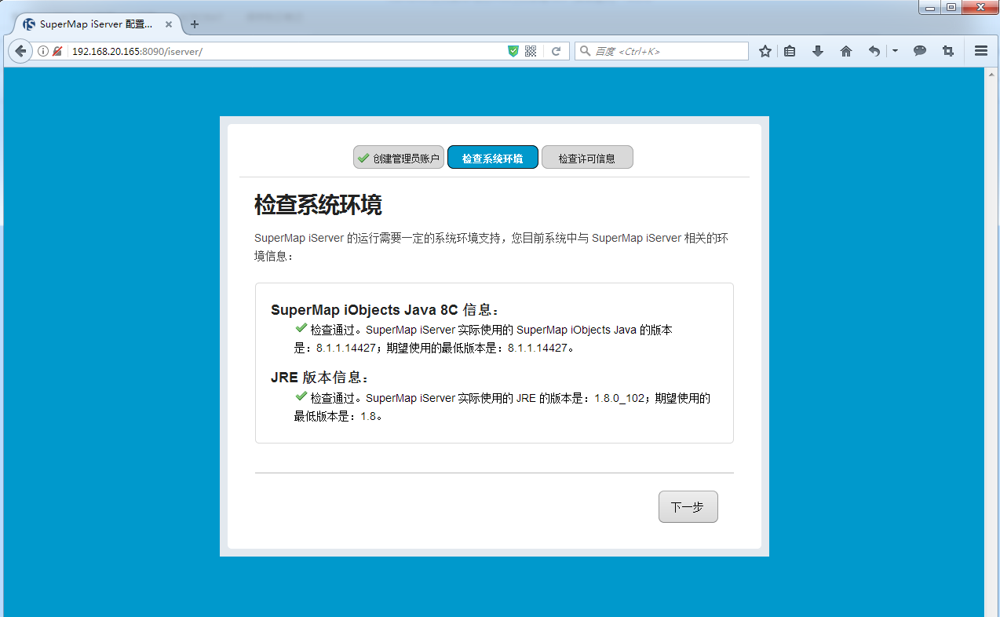Open the chat bubble icon

[x=919, y=50]
